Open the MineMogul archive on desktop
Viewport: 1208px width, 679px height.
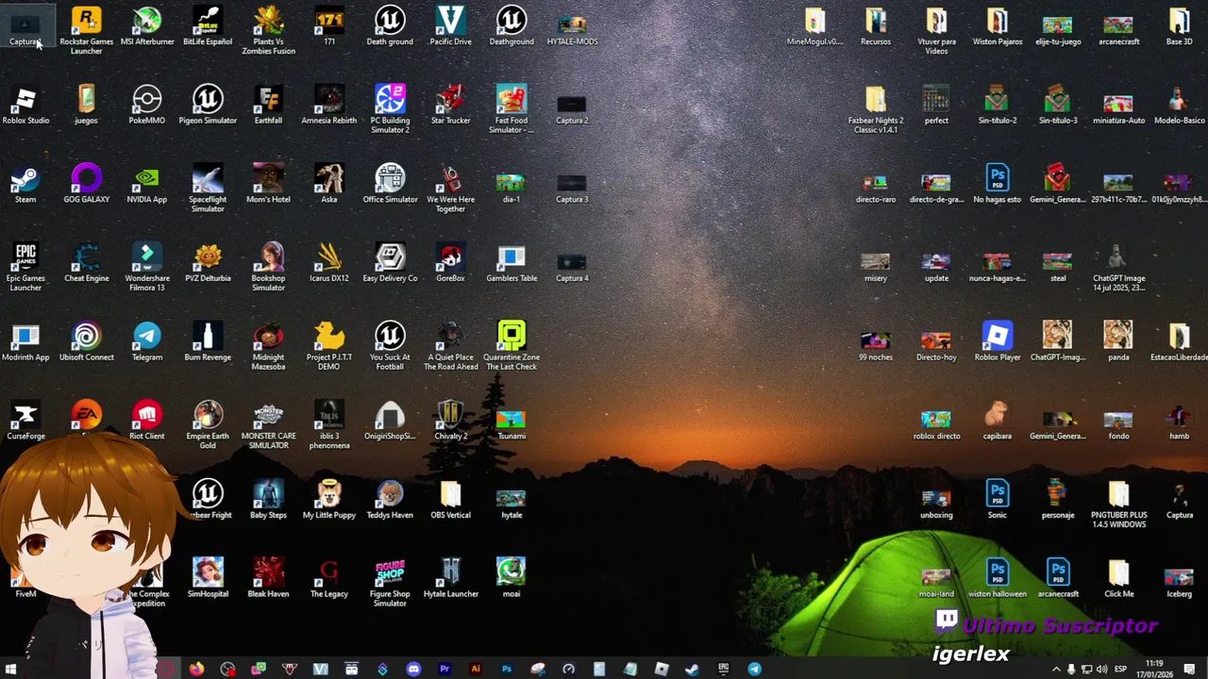pos(814,25)
